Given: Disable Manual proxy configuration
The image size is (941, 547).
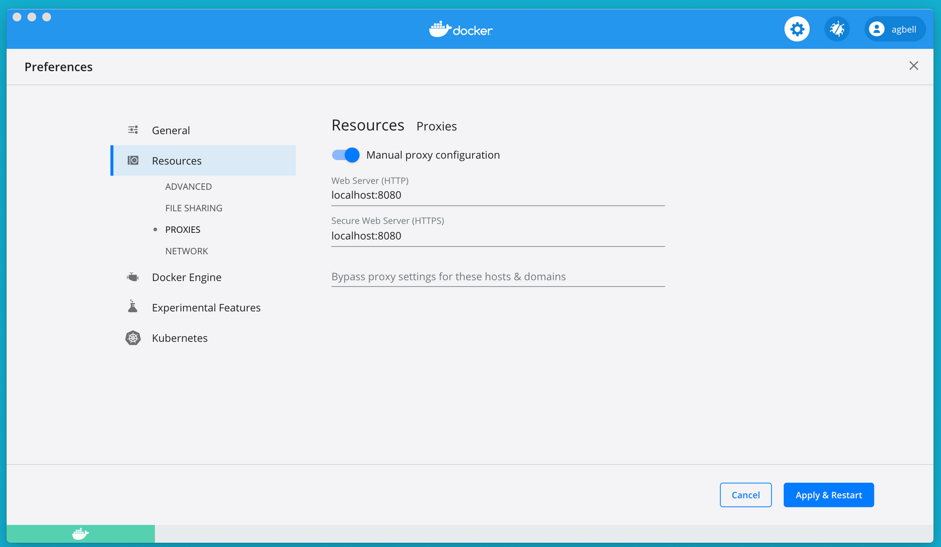Looking at the screenshot, I should 346,155.
